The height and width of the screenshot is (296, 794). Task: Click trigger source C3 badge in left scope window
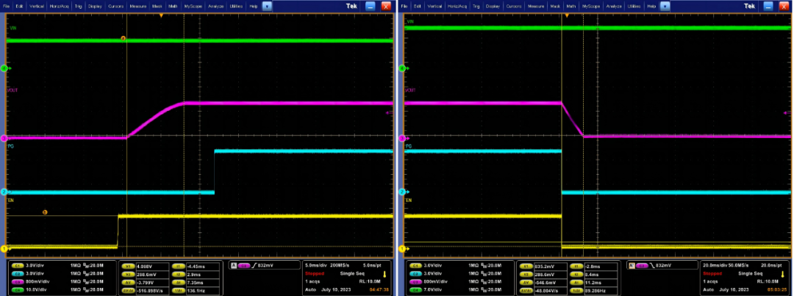pyautogui.click(x=244, y=266)
